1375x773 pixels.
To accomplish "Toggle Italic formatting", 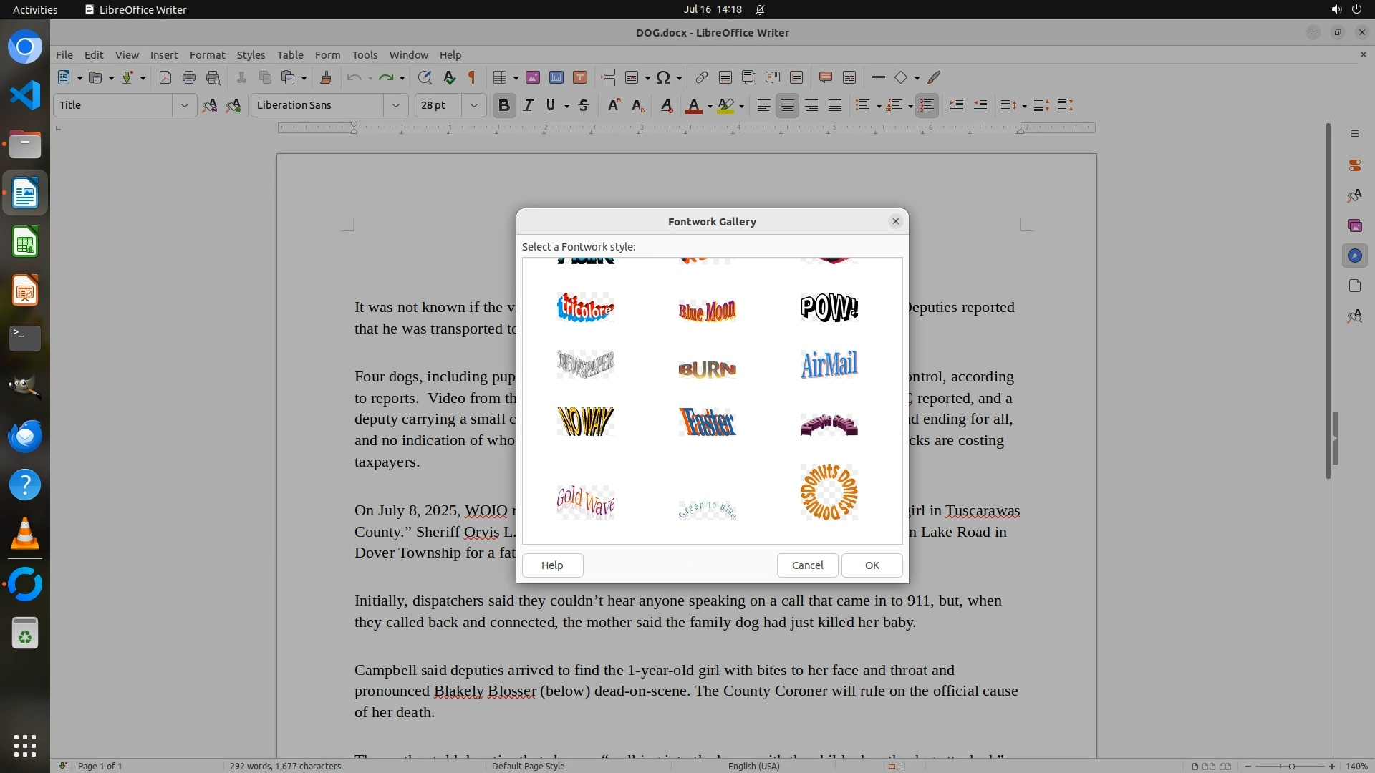I will [528, 106].
